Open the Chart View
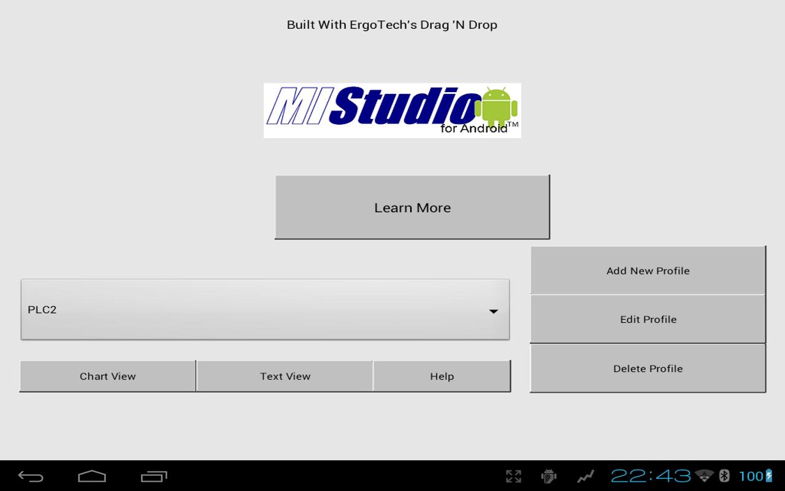Viewport: 785px width, 491px height. pos(108,376)
